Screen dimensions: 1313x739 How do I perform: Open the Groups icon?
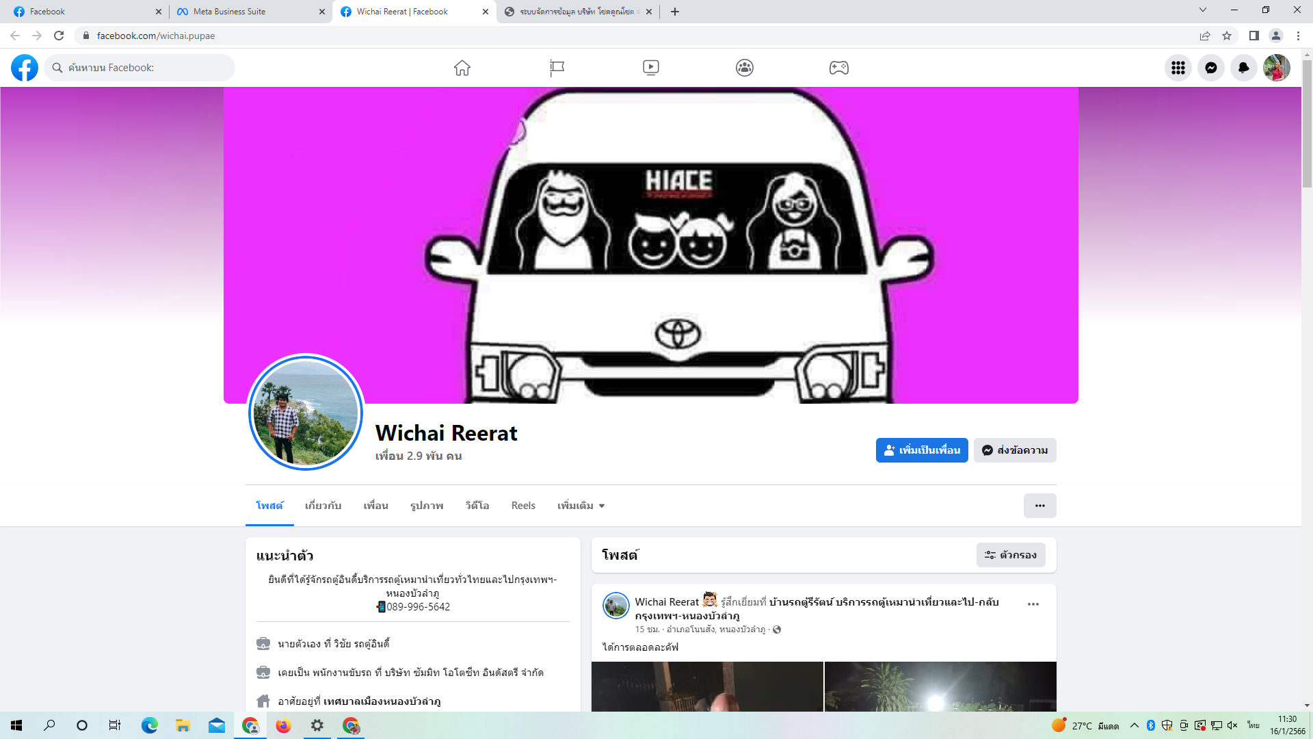745,68
